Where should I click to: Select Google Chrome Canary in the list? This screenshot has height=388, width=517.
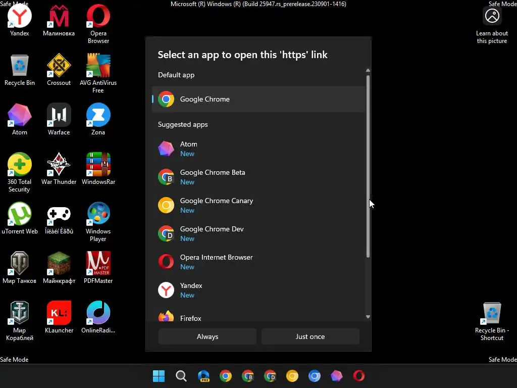click(x=258, y=205)
